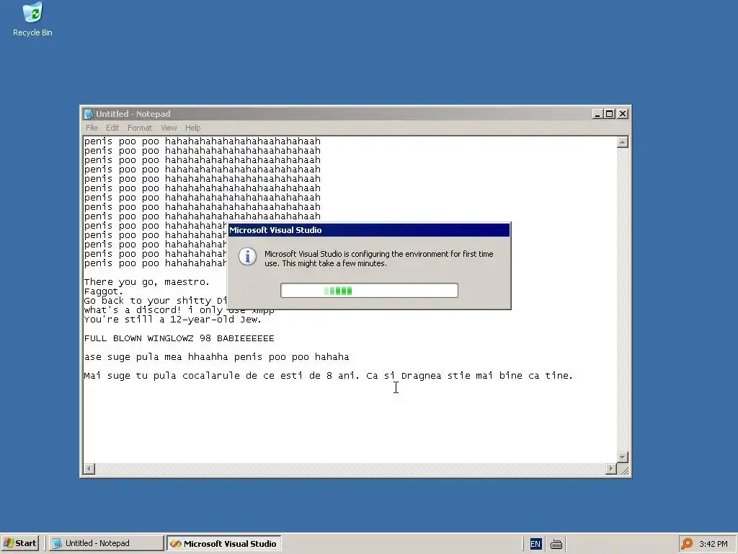Open the on-screen keyboard tray icon
738x554 pixels.
[x=556, y=544]
